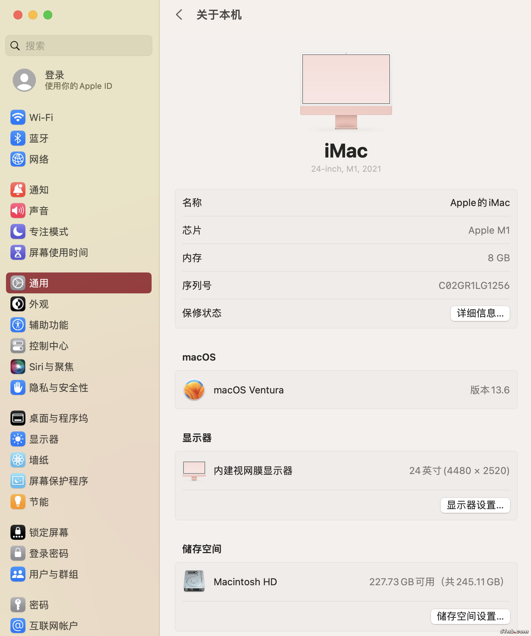Open 储存空间设置... button

tap(471, 617)
